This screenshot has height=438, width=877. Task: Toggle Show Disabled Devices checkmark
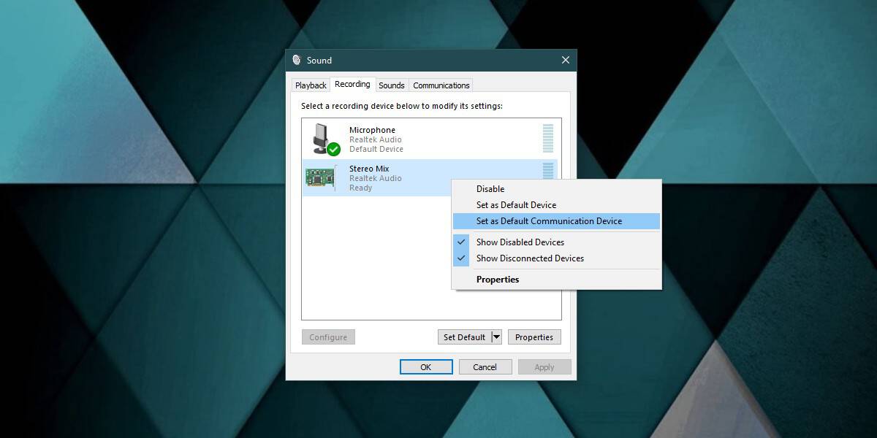click(x=461, y=242)
